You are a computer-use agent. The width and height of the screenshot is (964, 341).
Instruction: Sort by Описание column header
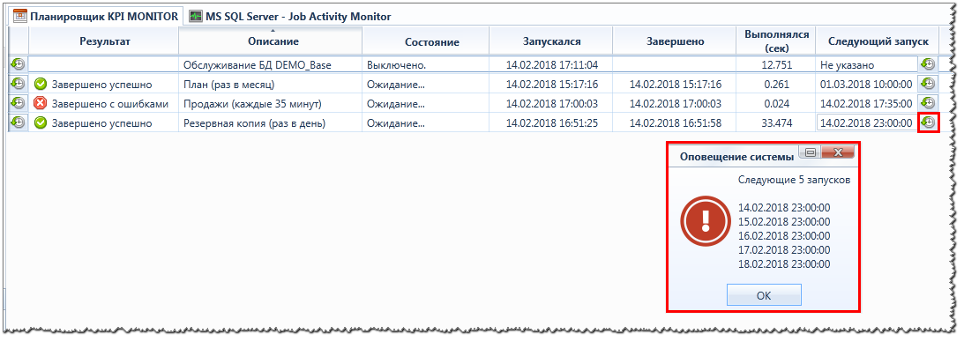coord(271,41)
